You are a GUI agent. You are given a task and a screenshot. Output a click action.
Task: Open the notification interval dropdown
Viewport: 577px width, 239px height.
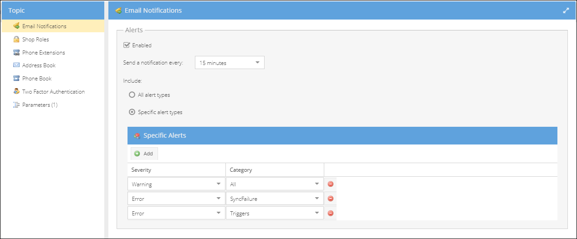point(230,63)
